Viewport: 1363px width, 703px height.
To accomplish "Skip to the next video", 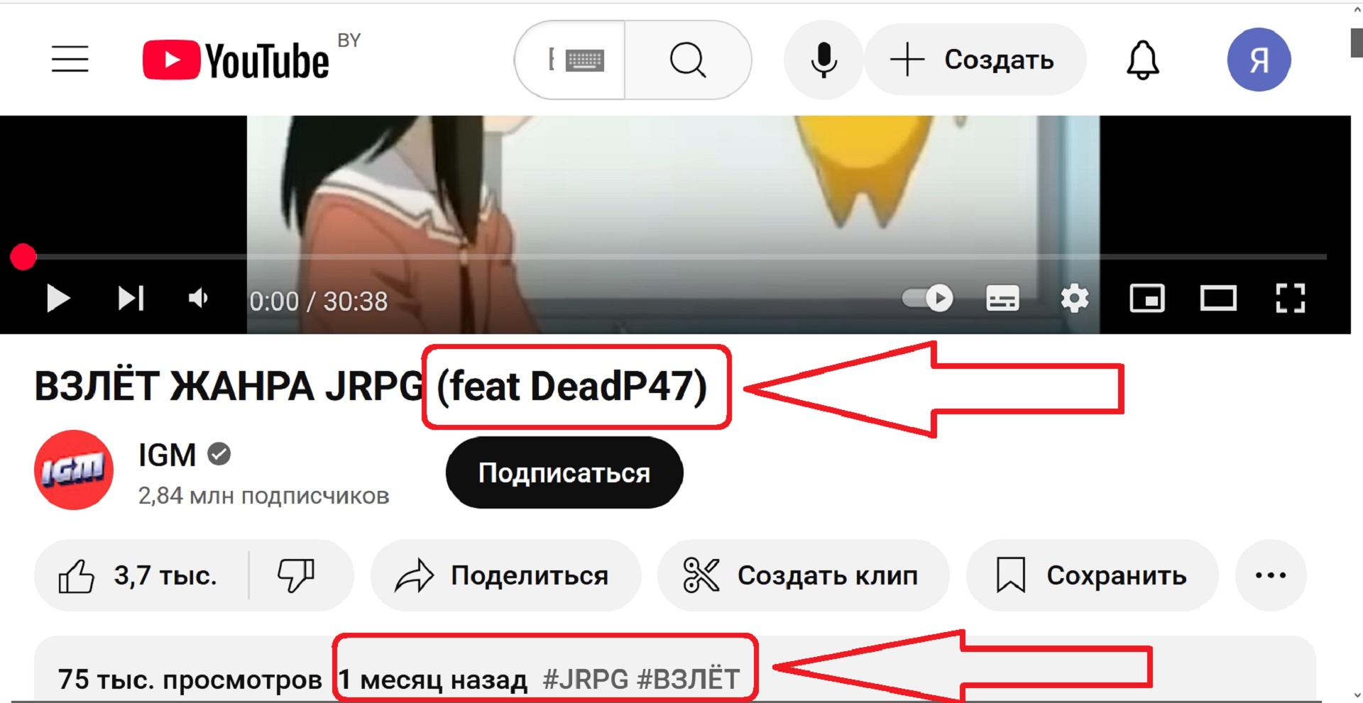I will tap(131, 299).
